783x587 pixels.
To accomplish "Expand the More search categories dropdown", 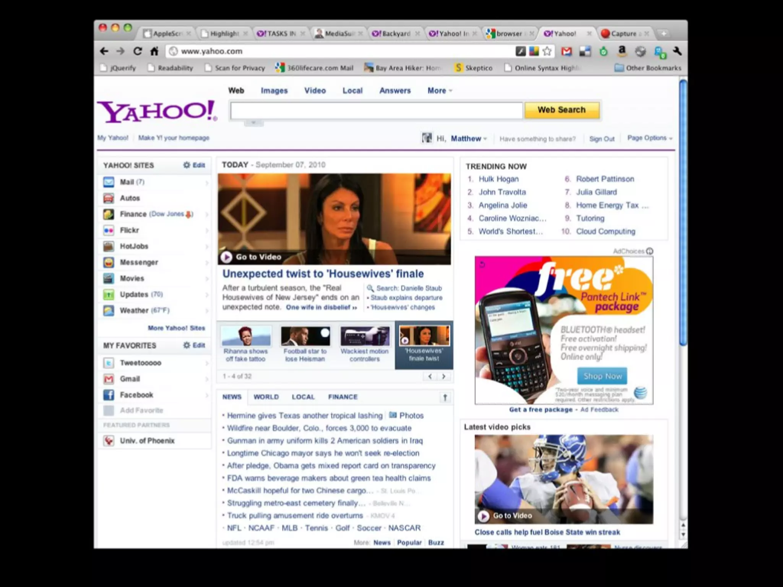I will pyautogui.click(x=439, y=91).
